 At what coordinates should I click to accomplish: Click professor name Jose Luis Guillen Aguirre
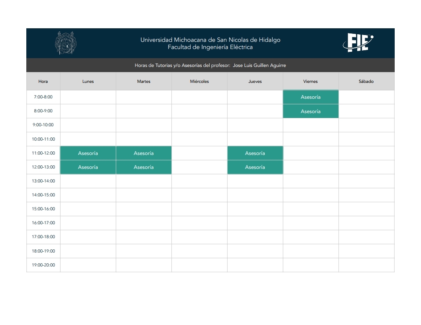tap(260, 65)
